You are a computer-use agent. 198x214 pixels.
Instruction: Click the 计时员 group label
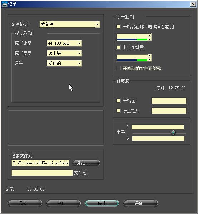[x=123, y=81]
